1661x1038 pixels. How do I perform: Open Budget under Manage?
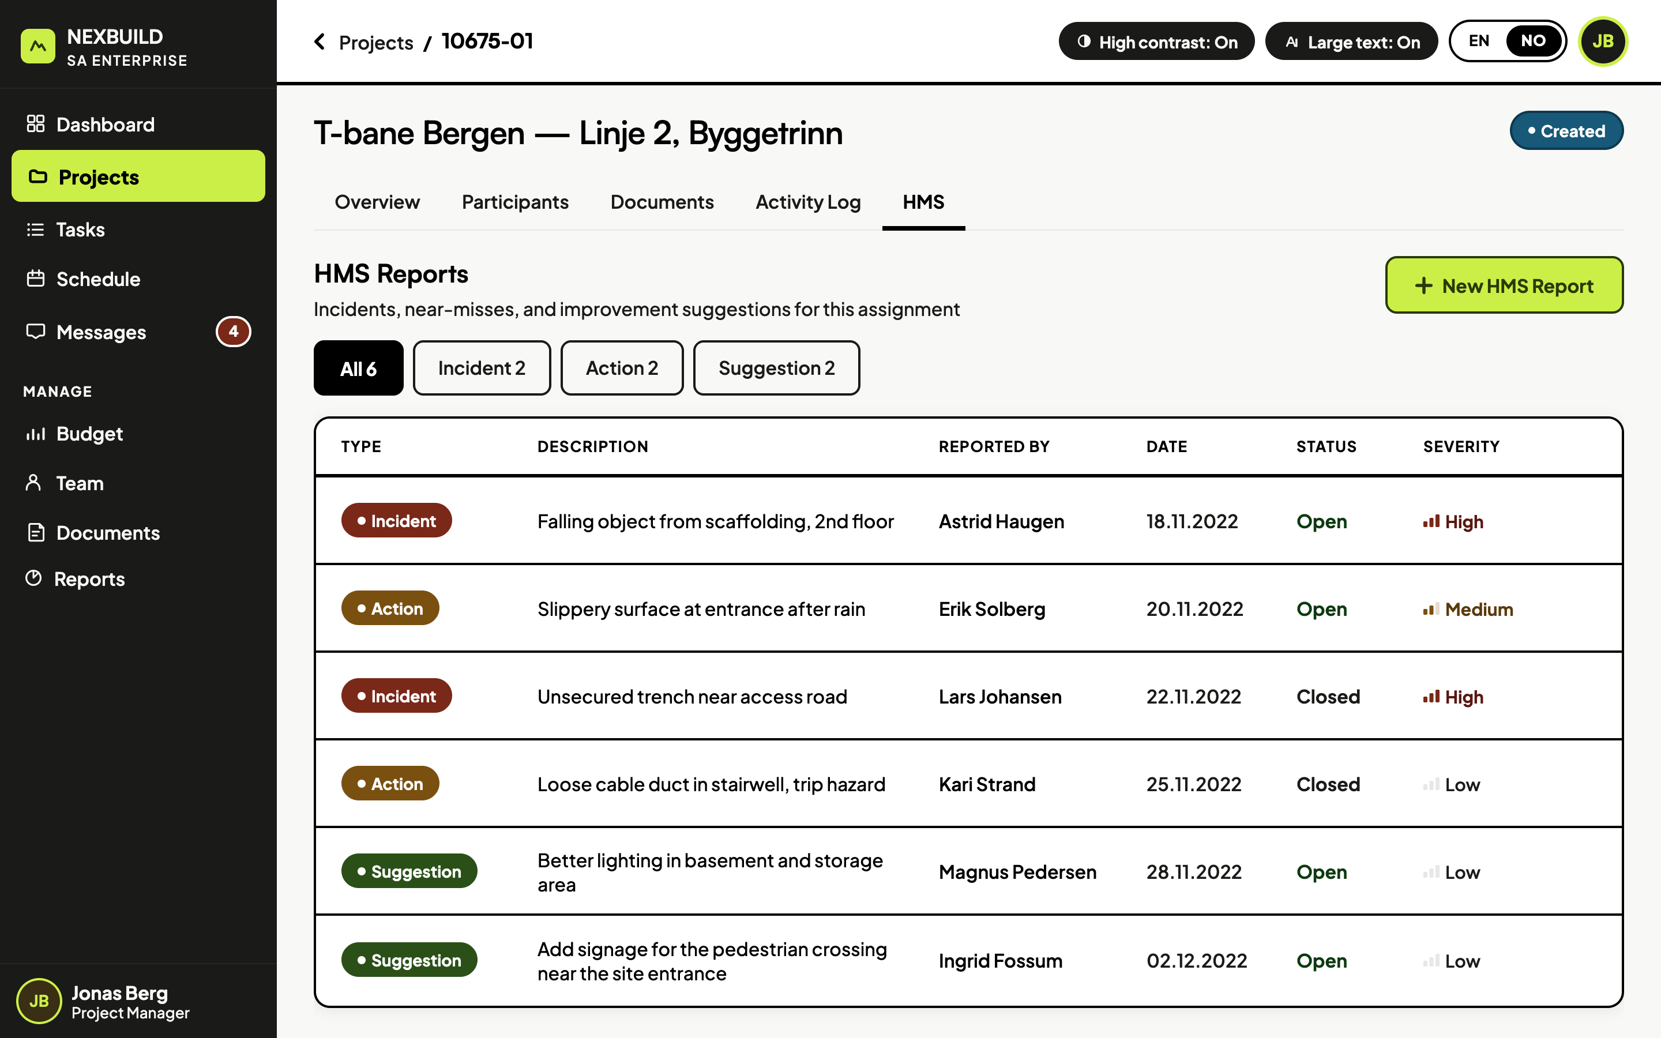coord(138,434)
